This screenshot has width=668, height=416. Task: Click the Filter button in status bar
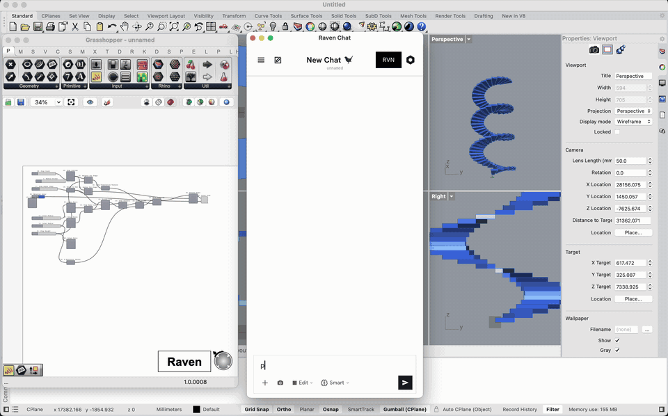[x=552, y=410]
